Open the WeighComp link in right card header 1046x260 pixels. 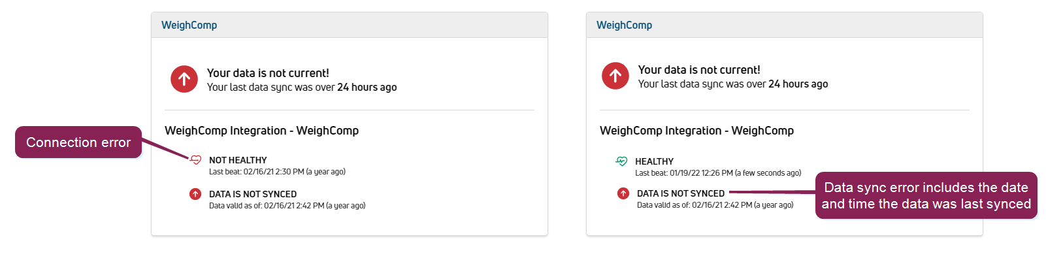pyautogui.click(x=624, y=25)
